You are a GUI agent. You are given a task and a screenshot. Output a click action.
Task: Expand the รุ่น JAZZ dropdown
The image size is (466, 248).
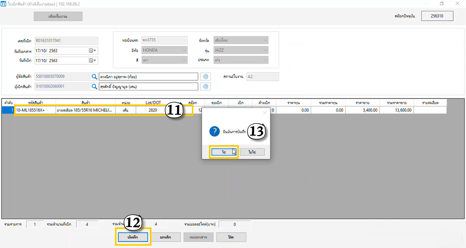click(x=265, y=50)
